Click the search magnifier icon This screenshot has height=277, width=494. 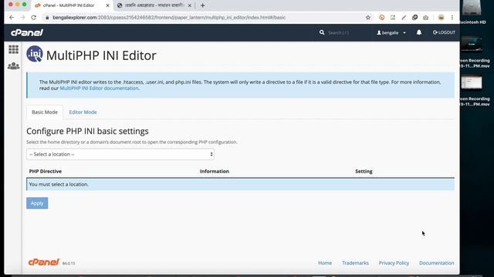coord(322,32)
